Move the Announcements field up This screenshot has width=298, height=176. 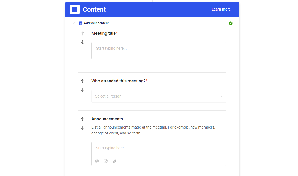tap(83, 119)
